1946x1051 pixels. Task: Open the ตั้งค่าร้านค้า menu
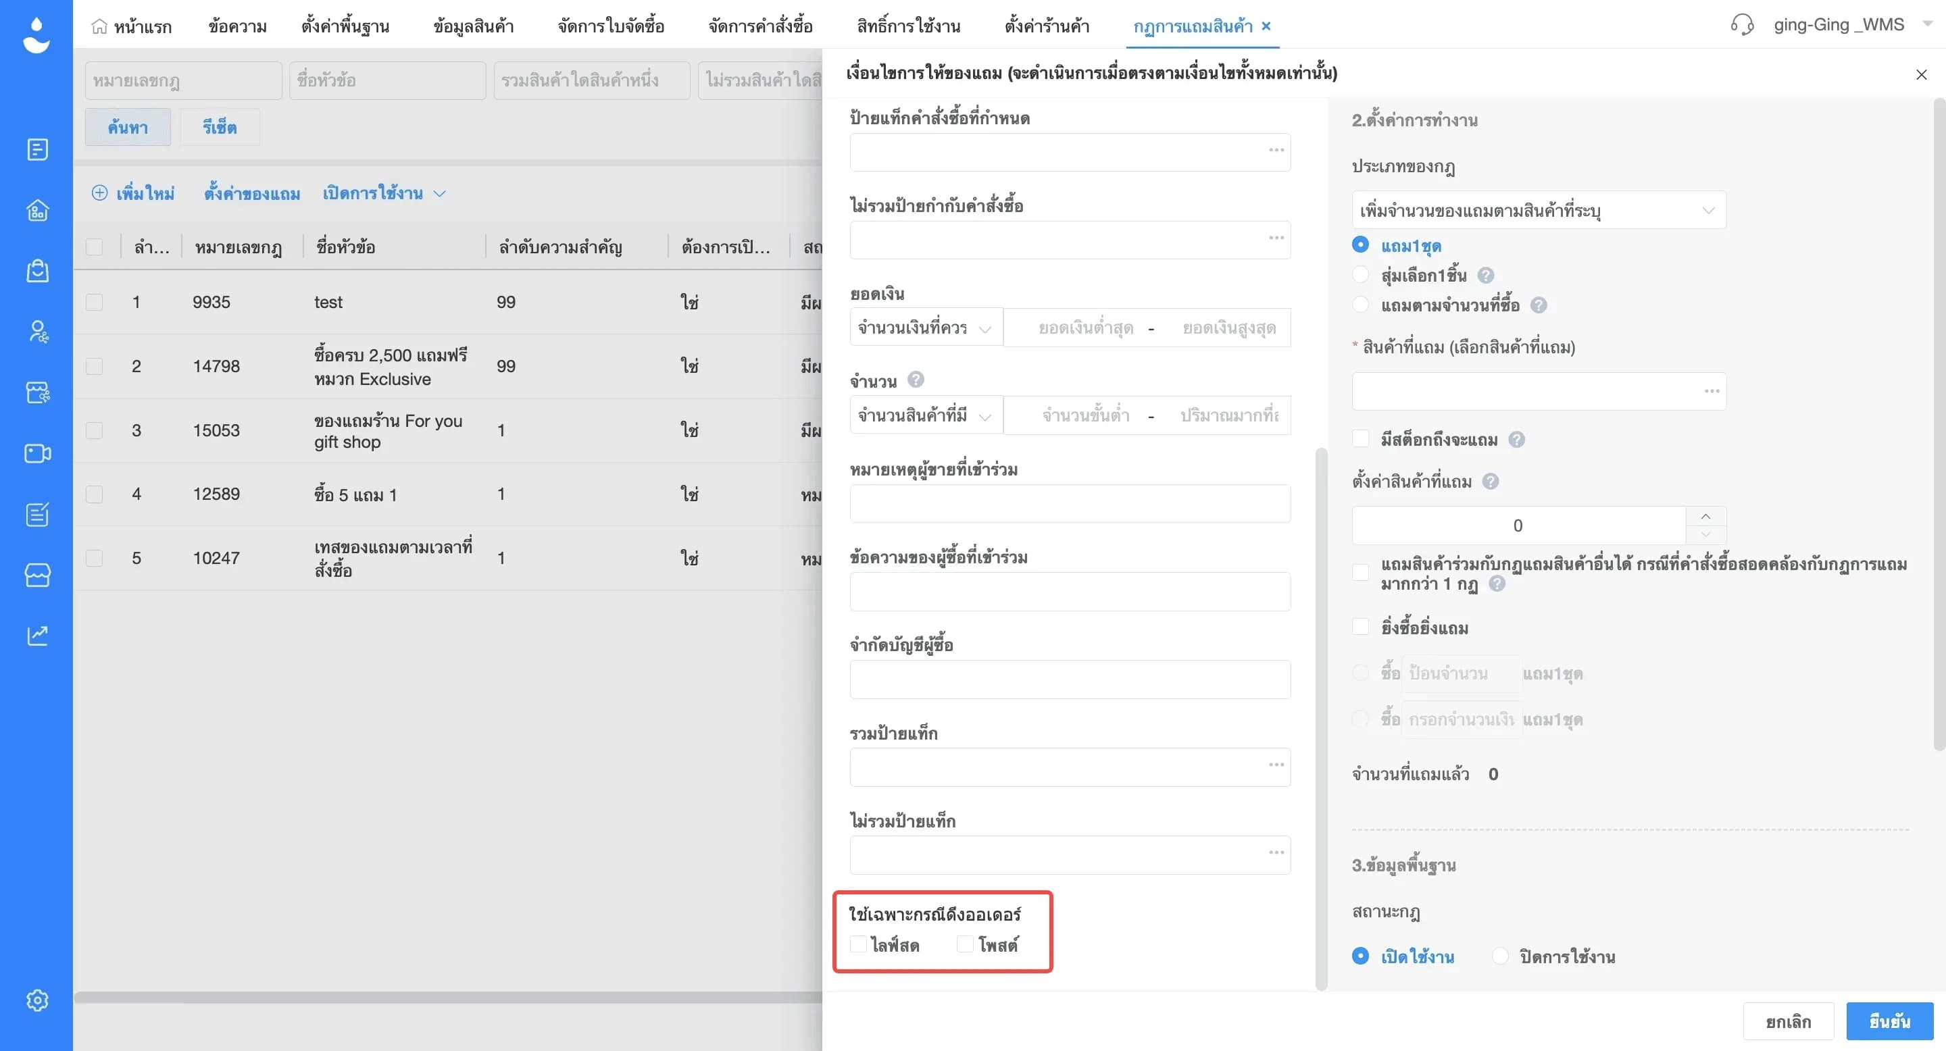pyautogui.click(x=1047, y=26)
